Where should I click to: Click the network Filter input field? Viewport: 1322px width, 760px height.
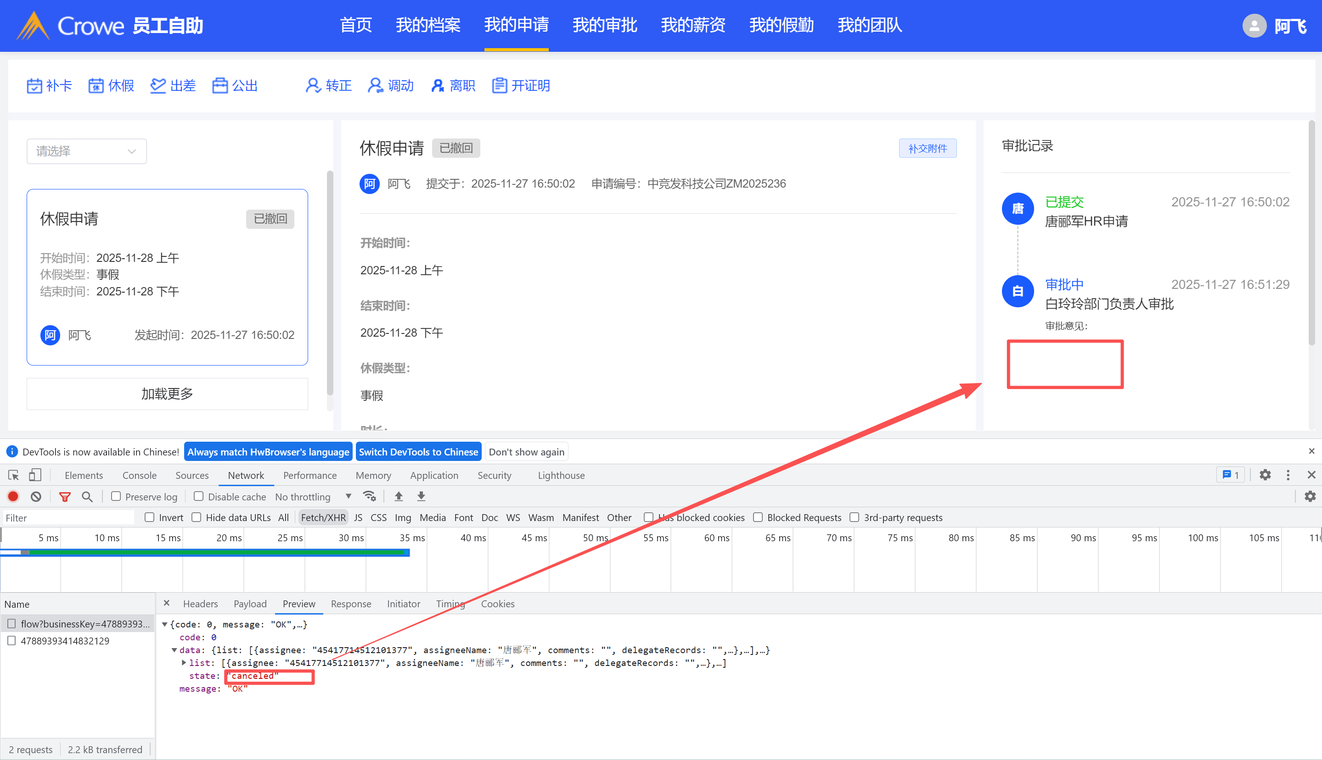point(68,518)
